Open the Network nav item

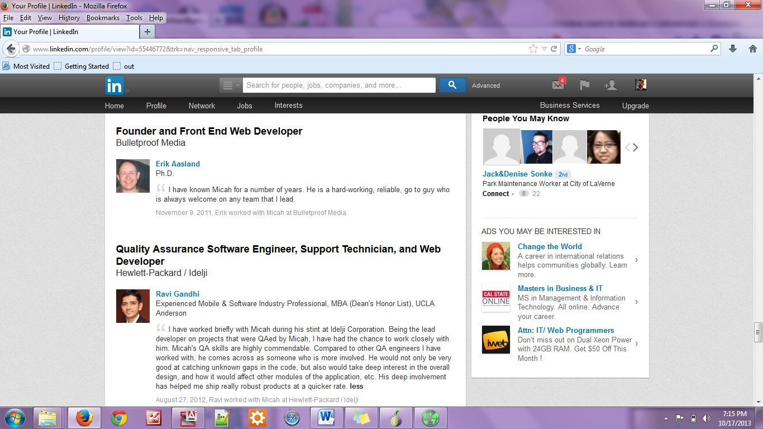202,106
